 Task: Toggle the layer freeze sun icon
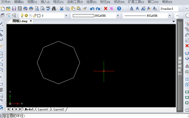(26, 16)
